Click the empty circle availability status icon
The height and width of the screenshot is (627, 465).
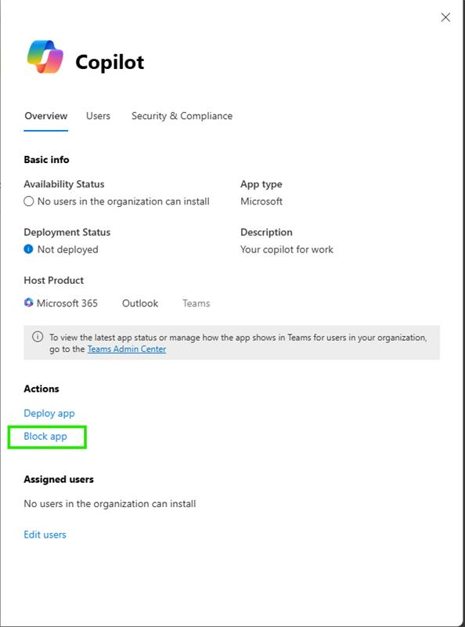pos(28,201)
